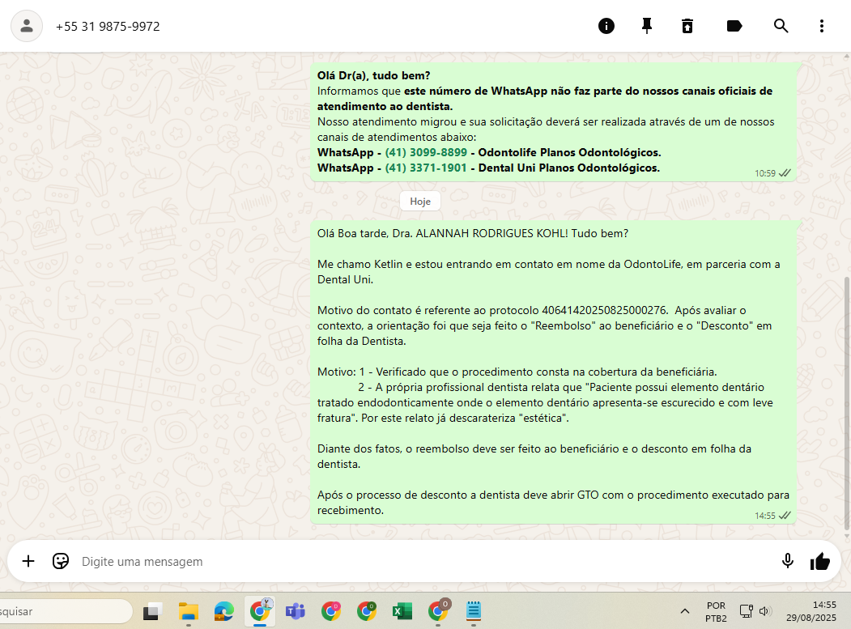
Task: Open Microsoft Teams from the taskbar
Action: click(x=296, y=612)
